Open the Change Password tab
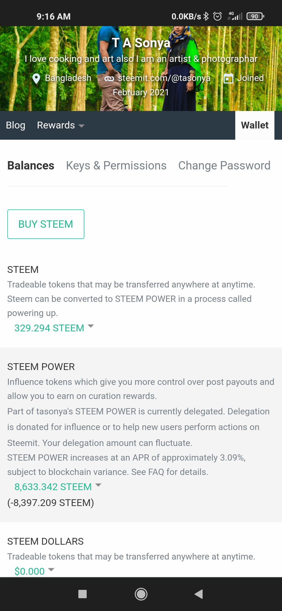This screenshot has height=611, width=282. click(x=224, y=166)
